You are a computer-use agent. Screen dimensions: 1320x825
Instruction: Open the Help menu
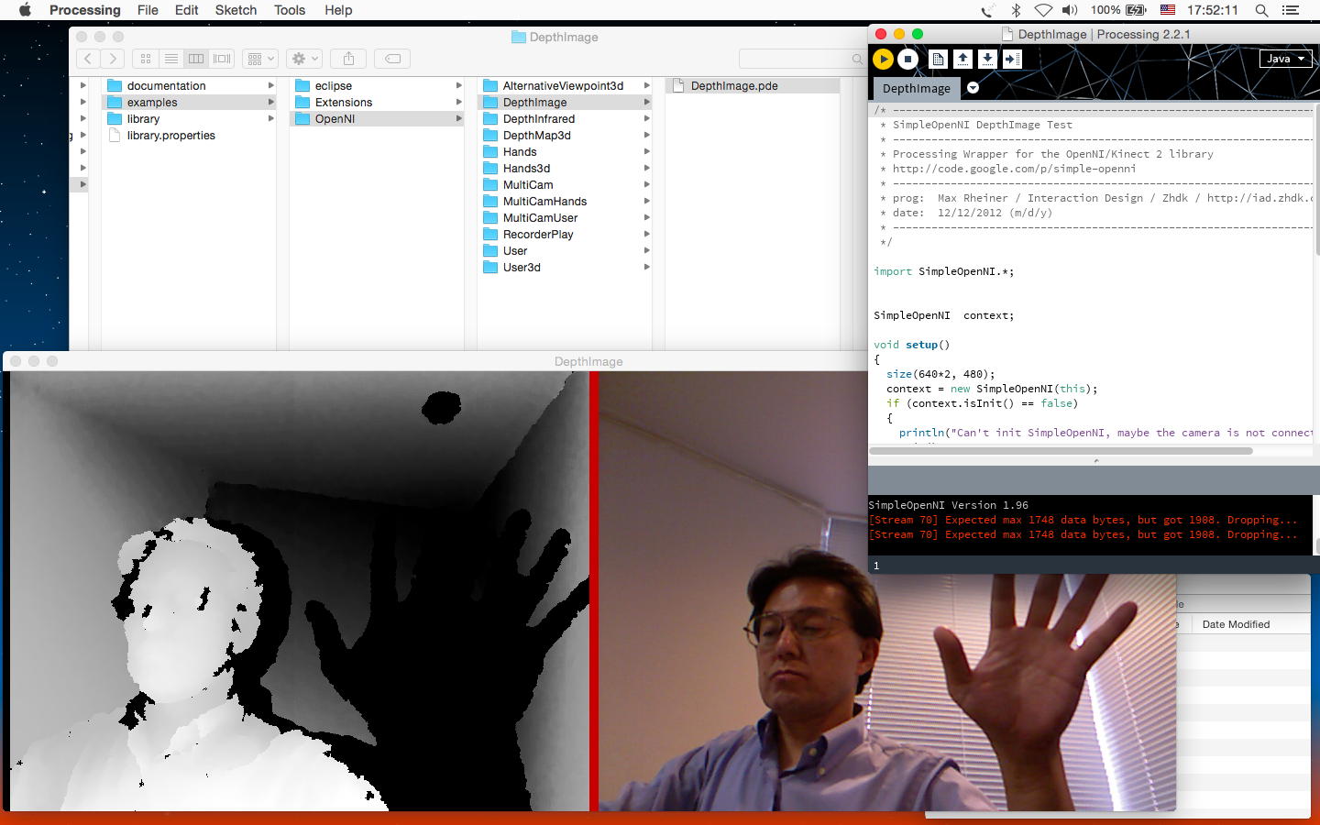coord(338,10)
